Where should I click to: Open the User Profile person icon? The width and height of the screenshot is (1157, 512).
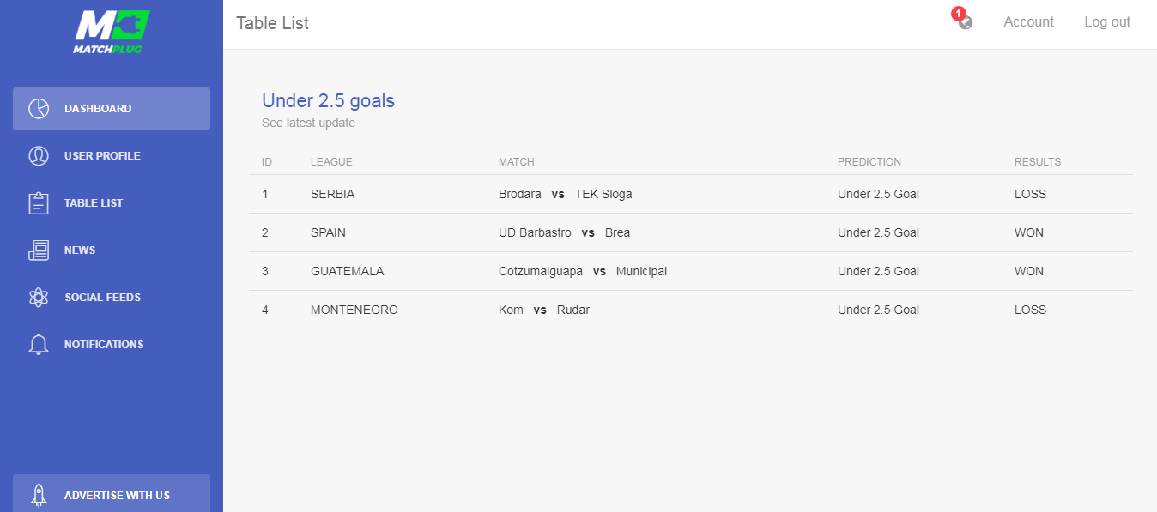tap(39, 156)
